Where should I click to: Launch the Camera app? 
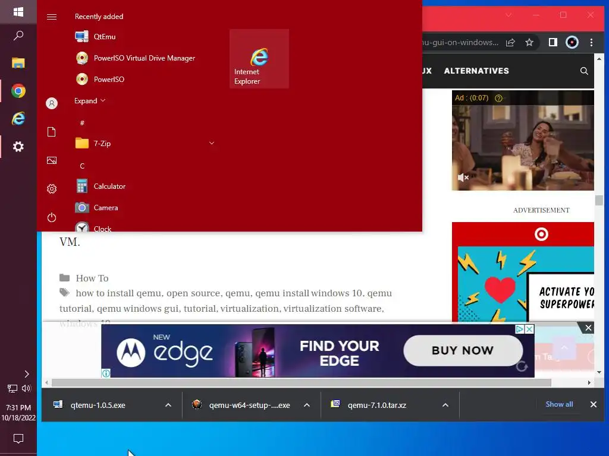[x=144, y=207]
